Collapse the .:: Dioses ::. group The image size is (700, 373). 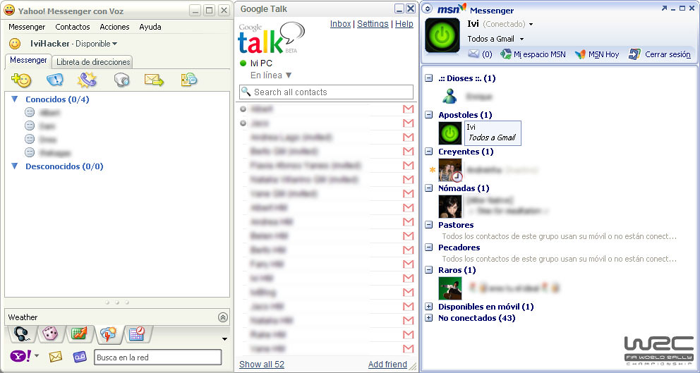[x=428, y=78]
